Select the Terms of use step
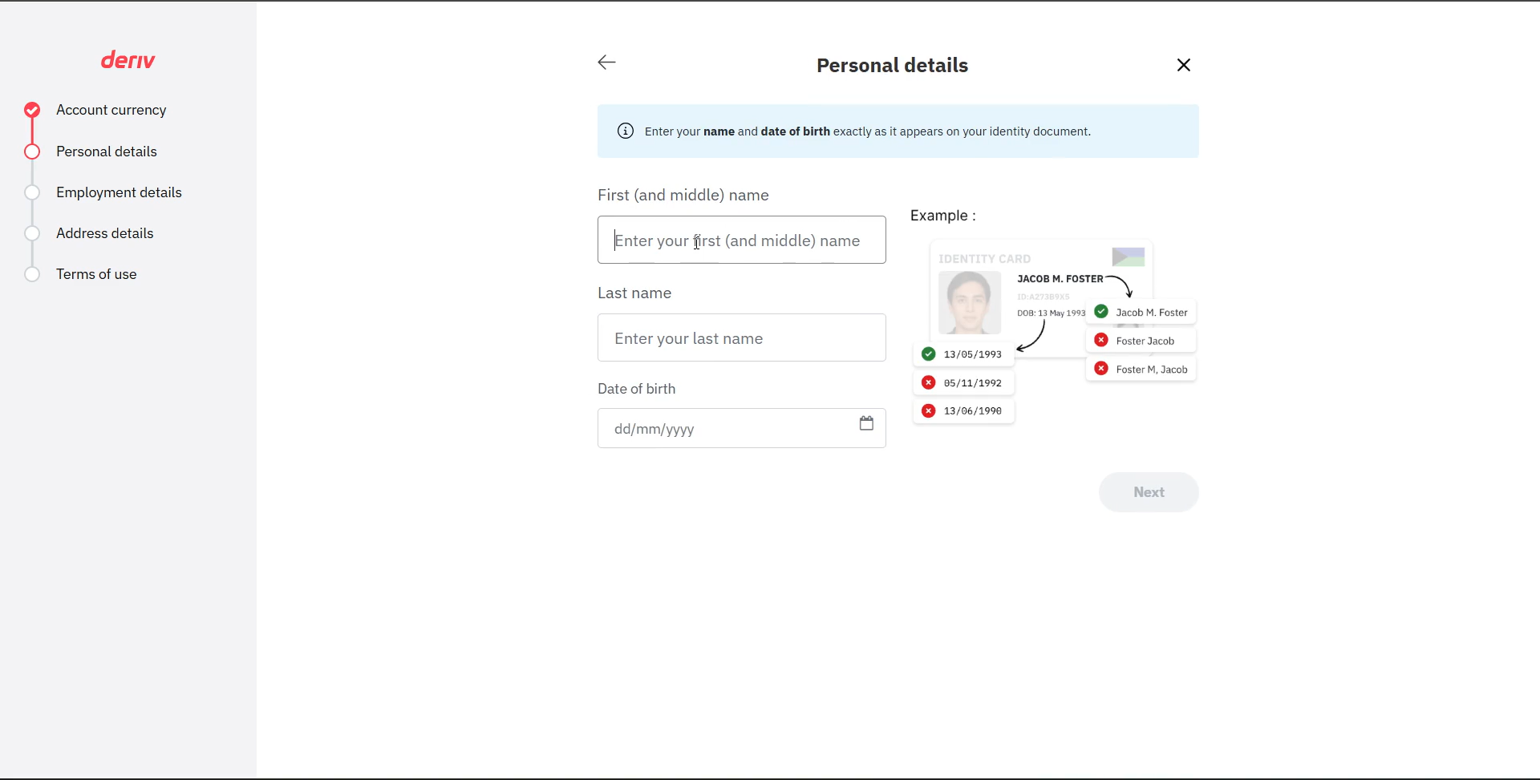 (96, 274)
